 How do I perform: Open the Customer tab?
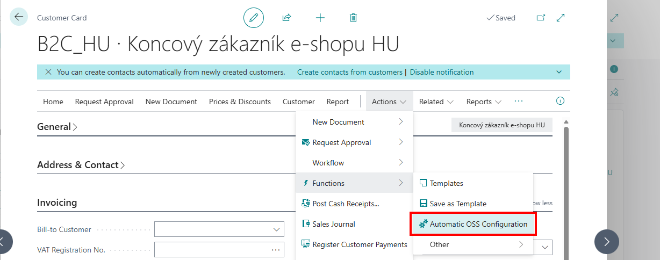(x=299, y=102)
